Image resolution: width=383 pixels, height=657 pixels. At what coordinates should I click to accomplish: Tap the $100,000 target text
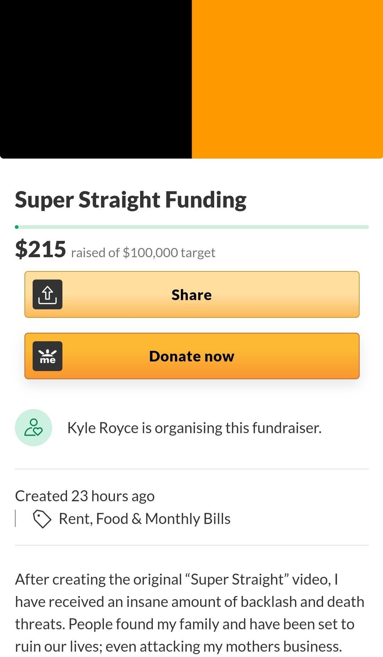click(x=169, y=253)
